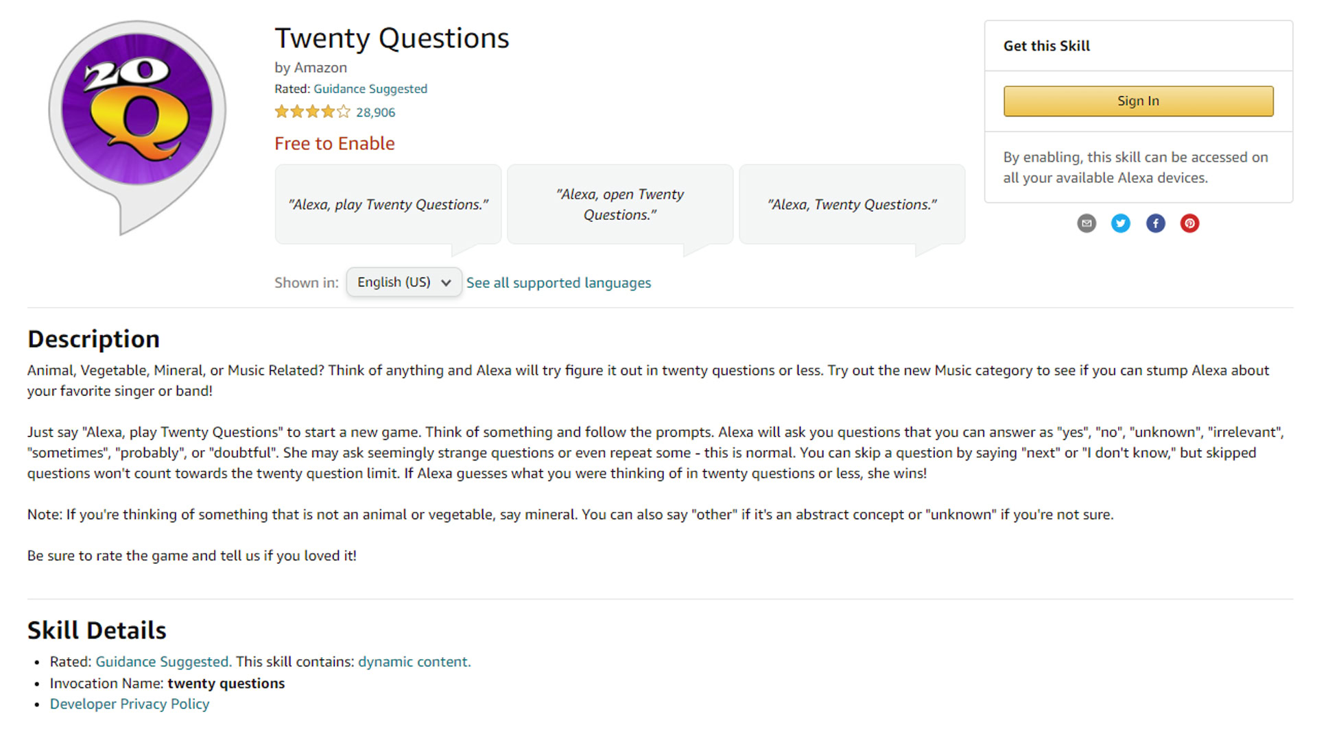This screenshot has width=1317, height=740.
Task: Click the Twenty Questions title heading
Action: 392,38
